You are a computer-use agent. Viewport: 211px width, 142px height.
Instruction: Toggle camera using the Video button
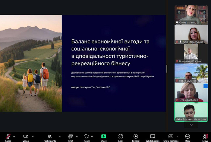pyautogui.click(x=26, y=137)
